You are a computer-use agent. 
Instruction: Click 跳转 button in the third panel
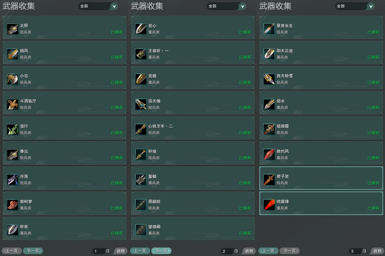click(377, 251)
